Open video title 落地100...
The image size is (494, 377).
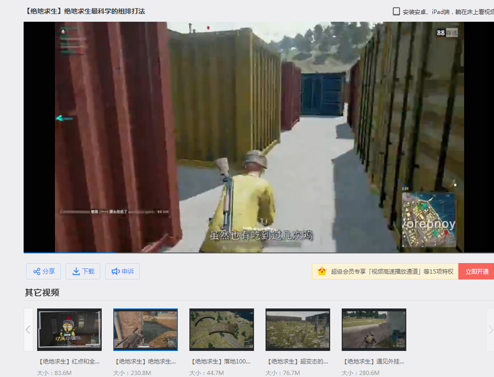click(221, 361)
